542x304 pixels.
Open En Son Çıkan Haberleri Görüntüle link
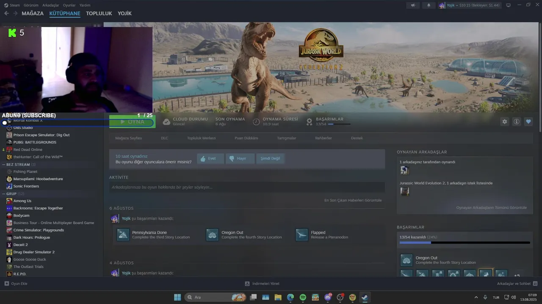click(x=353, y=200)
